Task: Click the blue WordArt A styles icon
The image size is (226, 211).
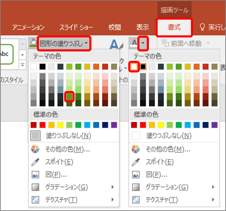Action: click(x=116, y=45)
